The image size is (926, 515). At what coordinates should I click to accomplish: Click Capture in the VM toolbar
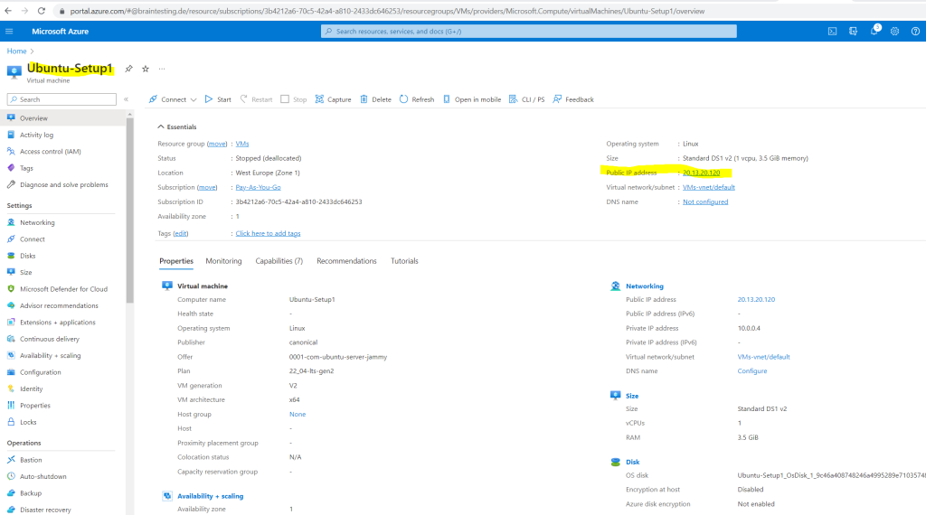tap(333, 99)
